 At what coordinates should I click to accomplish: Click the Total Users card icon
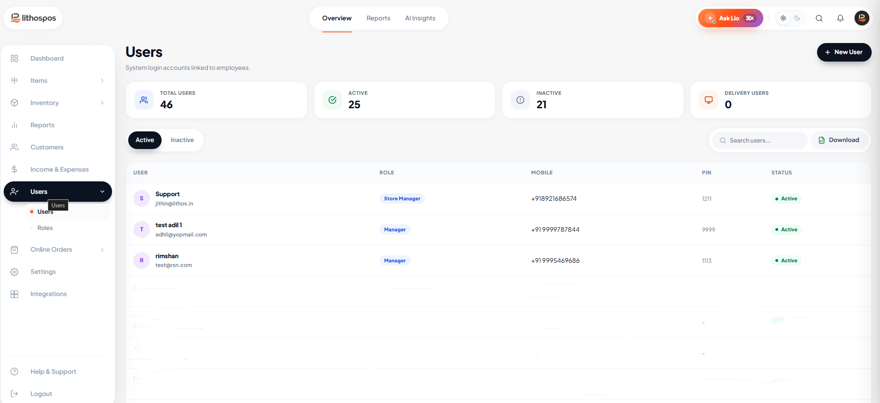[144, 100]
